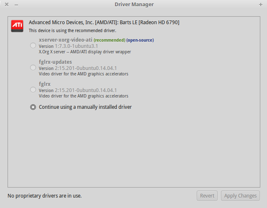Select the xserver-xorg-video-ati radio button

point(33,45)
